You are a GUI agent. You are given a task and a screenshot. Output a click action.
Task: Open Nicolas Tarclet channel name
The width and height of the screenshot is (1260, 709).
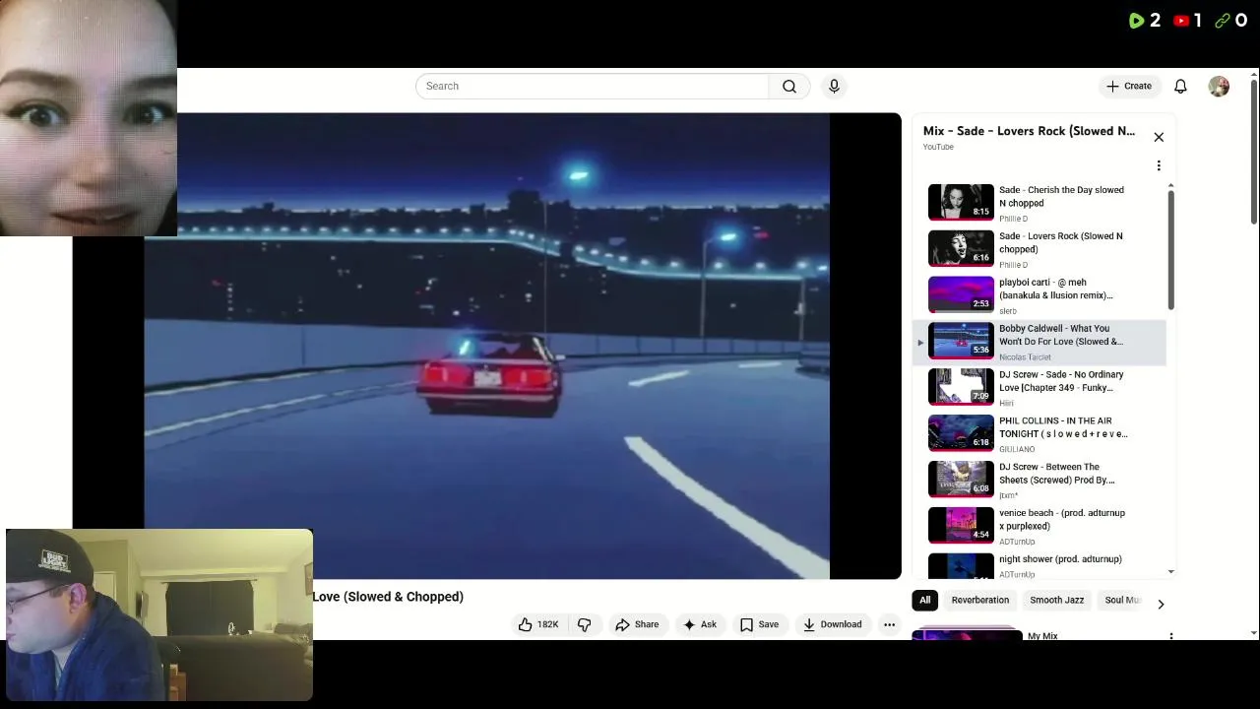point(1025,357)
